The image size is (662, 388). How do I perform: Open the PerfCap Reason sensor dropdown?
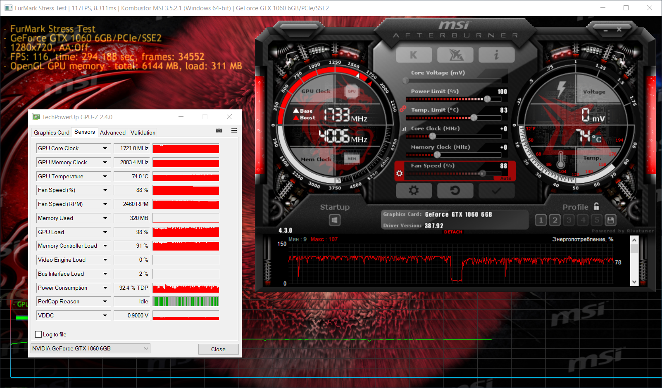click(105, 301)
